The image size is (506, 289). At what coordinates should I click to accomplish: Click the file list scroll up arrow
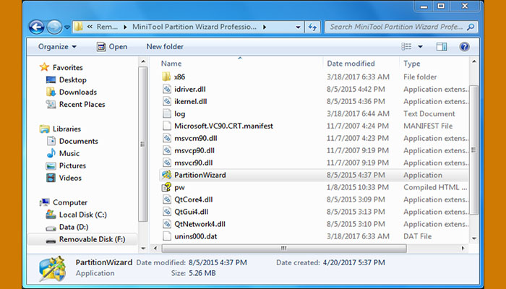tap(473, 61)
